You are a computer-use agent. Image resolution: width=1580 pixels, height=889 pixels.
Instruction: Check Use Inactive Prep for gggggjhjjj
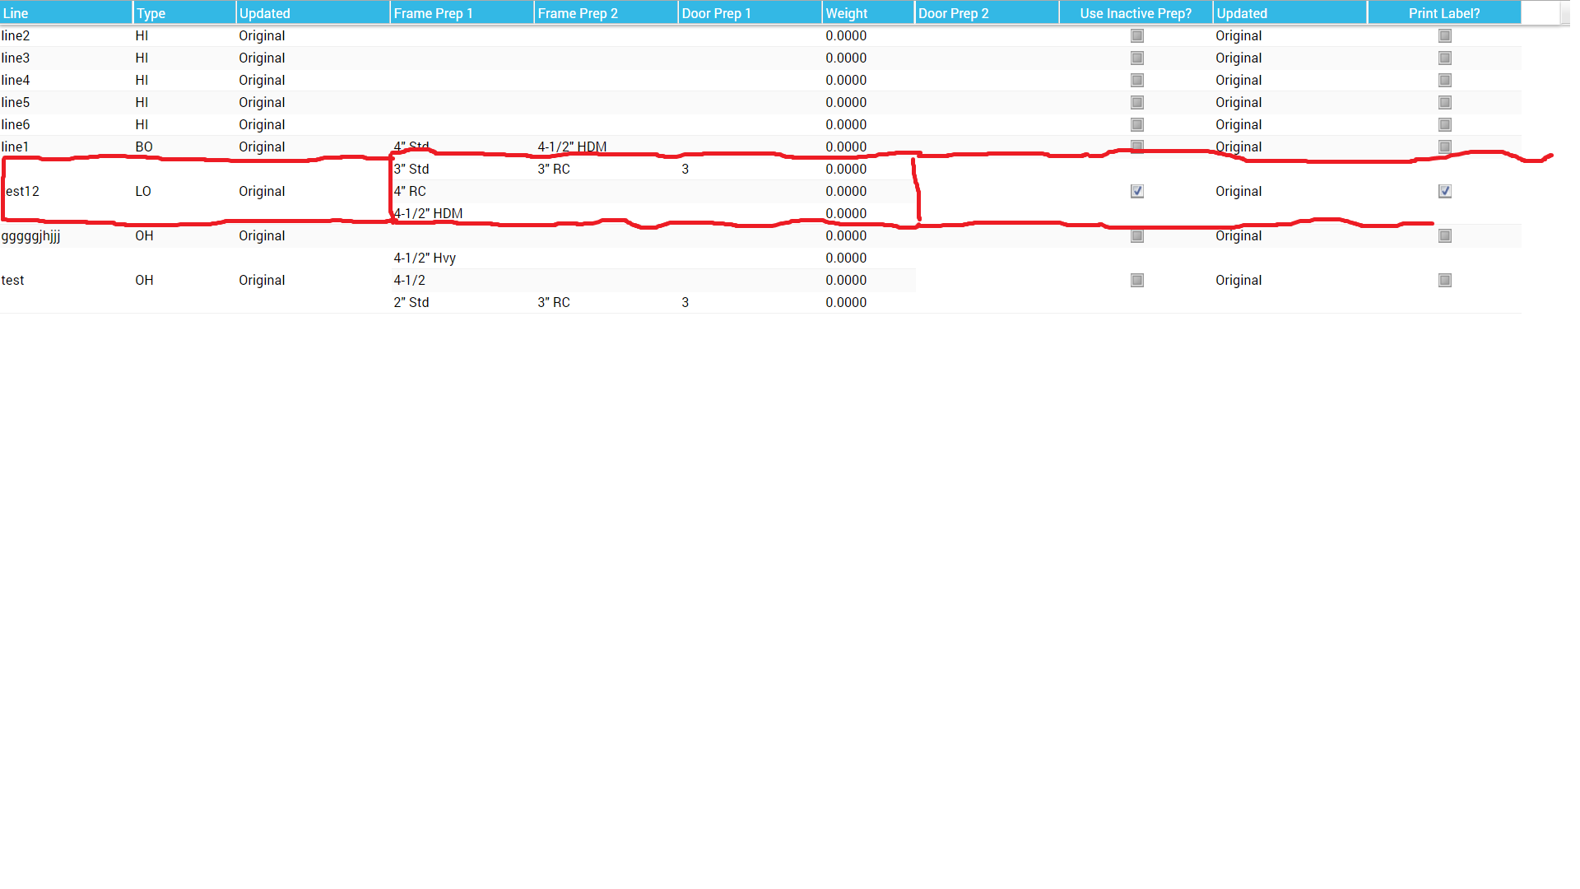click(1136, 236)
